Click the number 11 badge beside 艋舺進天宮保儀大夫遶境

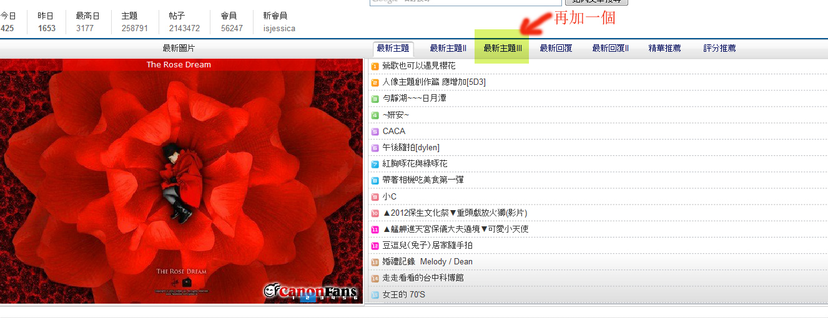pos(375,229)
